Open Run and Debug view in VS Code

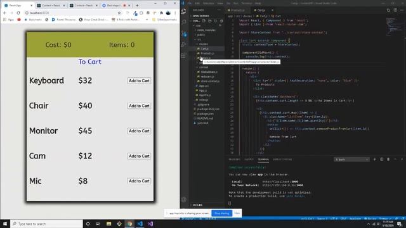(x=184, y=44)
